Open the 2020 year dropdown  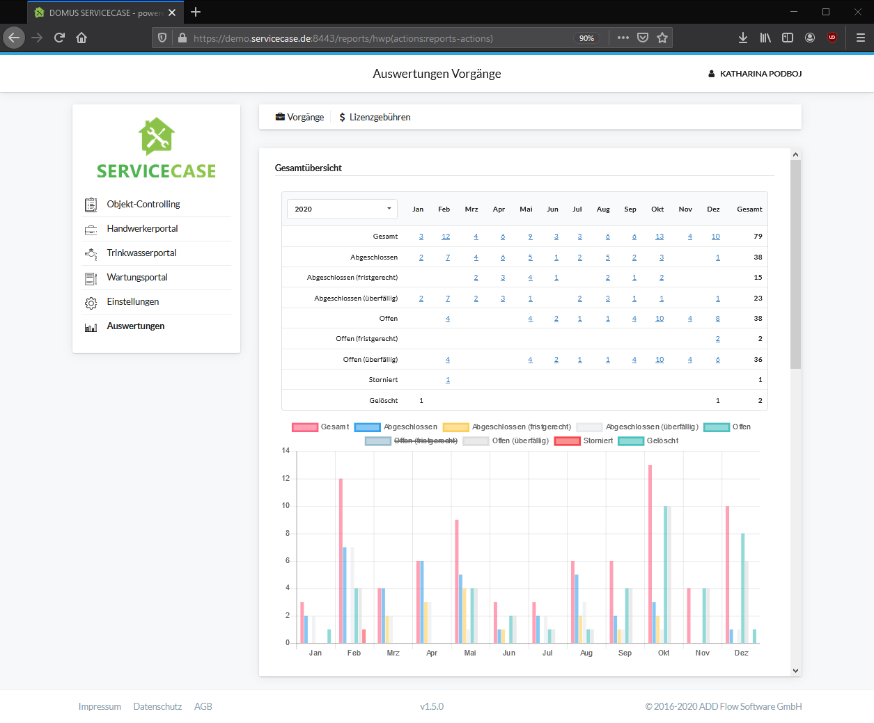tap(342, 209)
